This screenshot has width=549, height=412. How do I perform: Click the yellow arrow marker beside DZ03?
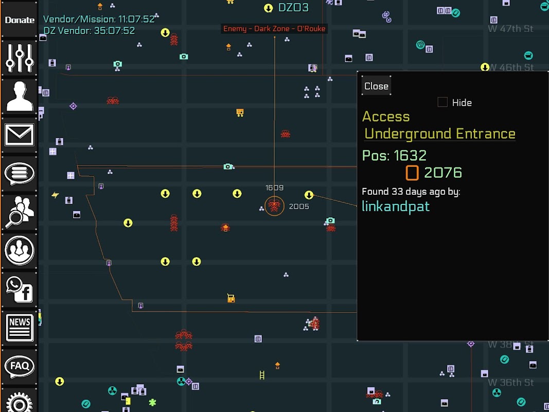(269, 8)
